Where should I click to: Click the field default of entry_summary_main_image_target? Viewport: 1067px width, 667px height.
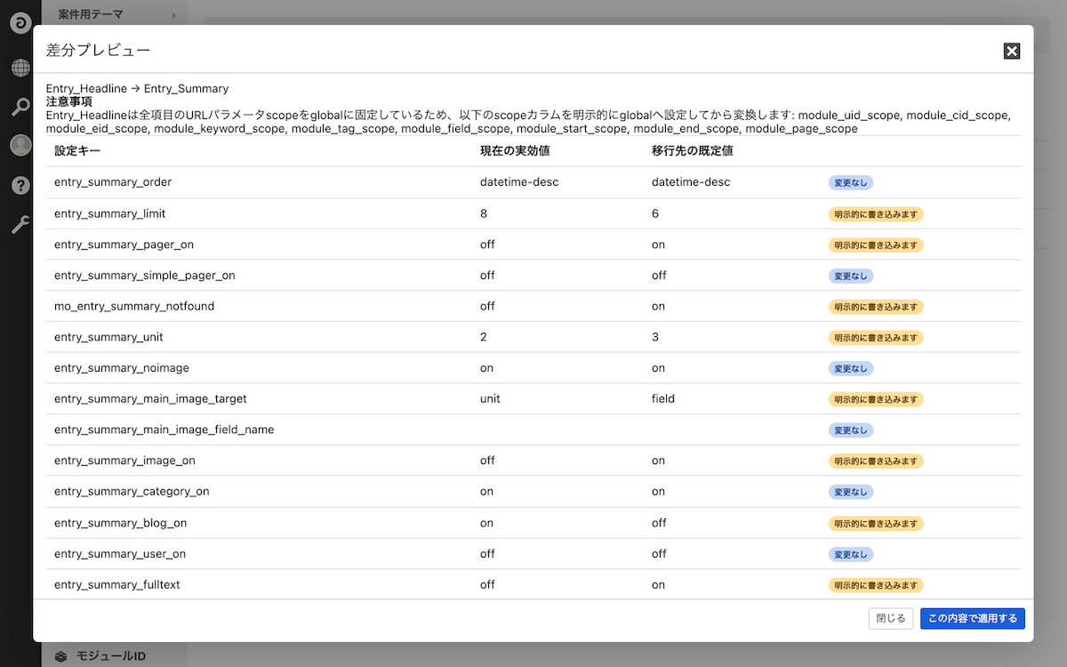(663, 398)
